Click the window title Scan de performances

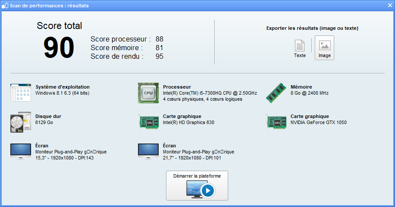pyautogui.click(x=49, y=6)
